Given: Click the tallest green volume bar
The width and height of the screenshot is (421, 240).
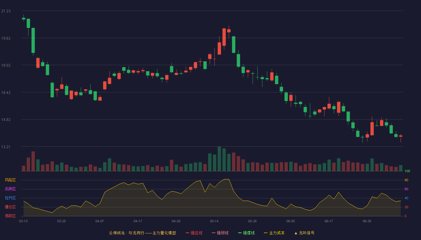Looking at the screenshot, I should click(219, 159).
